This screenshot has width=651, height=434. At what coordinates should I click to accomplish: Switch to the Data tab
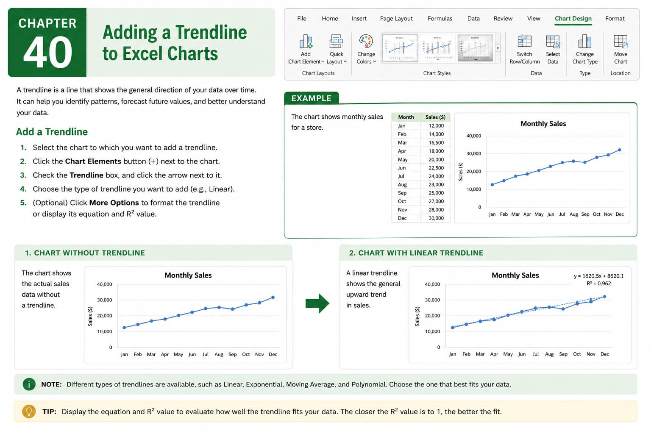point(473,19)
